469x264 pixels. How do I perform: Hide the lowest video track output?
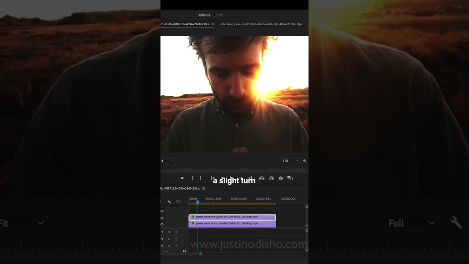[162, 224]
